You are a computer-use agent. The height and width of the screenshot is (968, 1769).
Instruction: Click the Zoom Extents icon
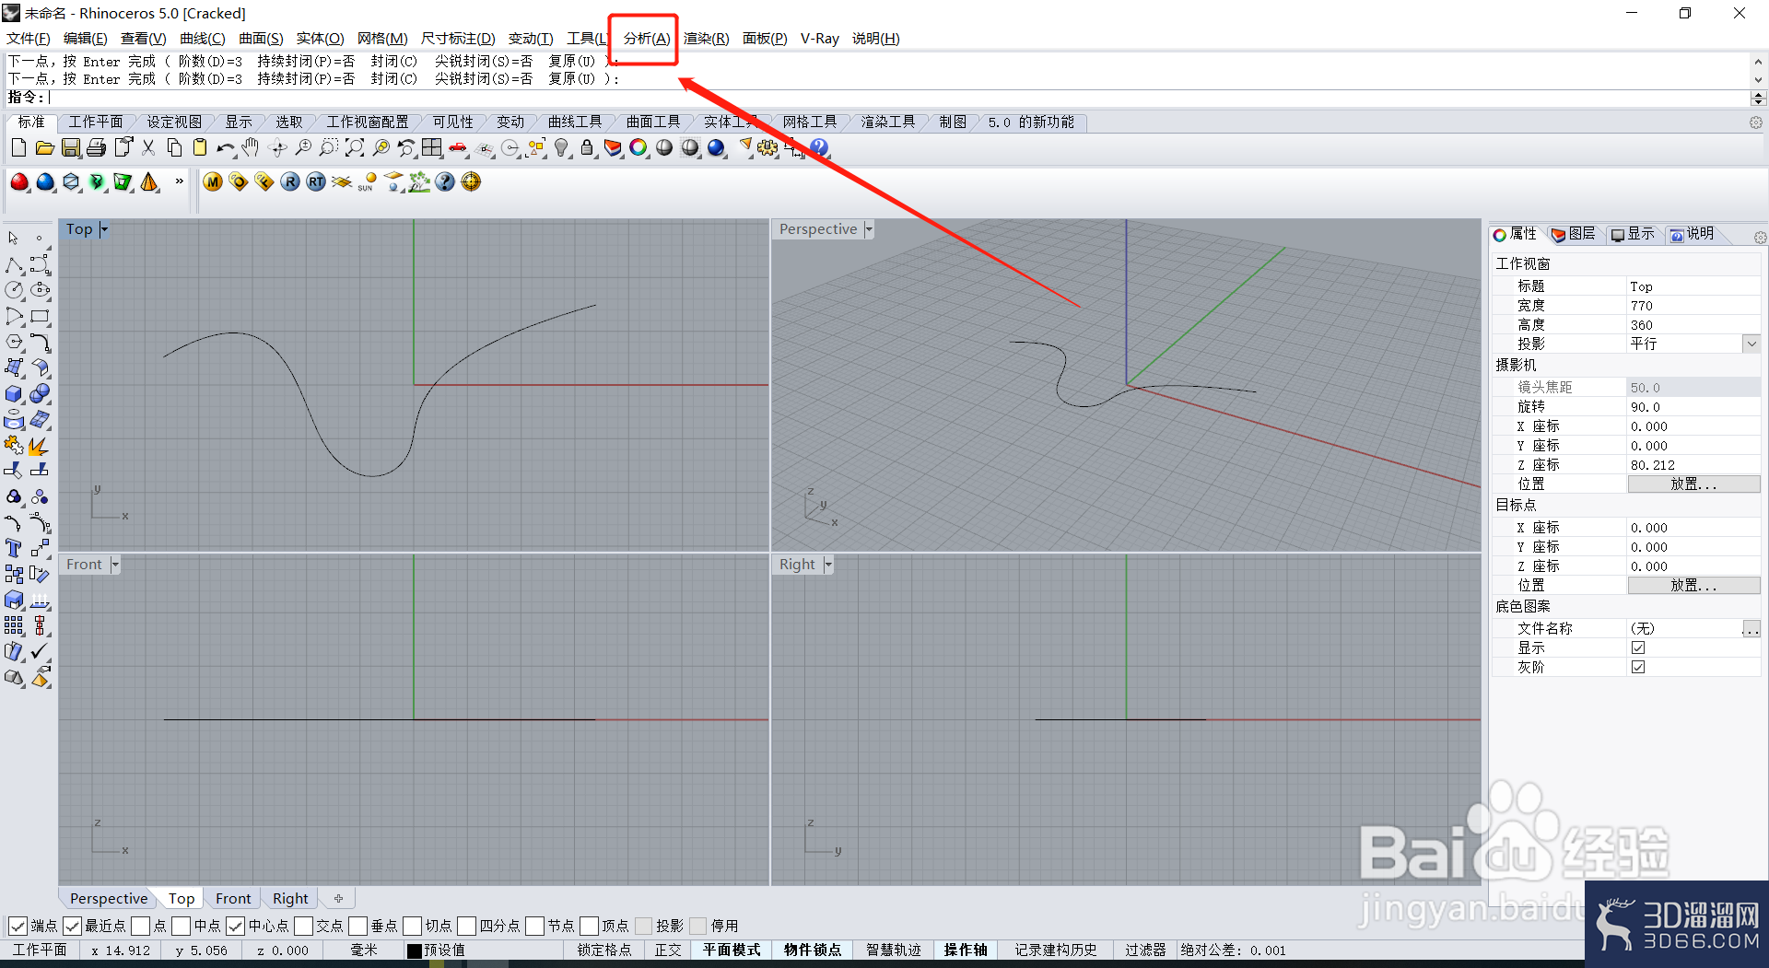tap(355, 147)
